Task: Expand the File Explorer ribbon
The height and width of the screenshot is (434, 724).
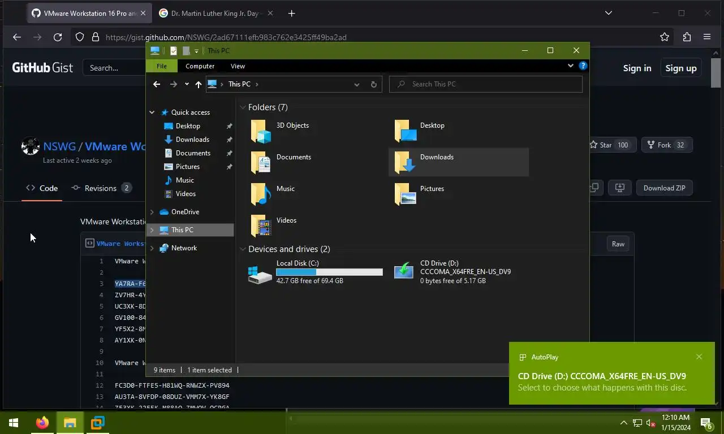Action: pyautogui.click(x=570, y=66)
